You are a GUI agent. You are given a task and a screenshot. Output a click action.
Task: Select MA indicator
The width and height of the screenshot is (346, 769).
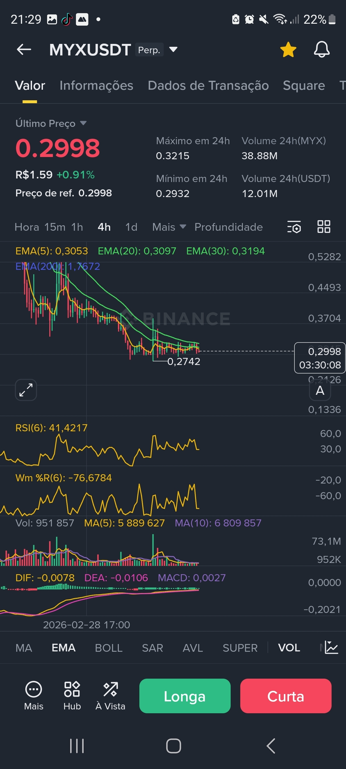24,648
